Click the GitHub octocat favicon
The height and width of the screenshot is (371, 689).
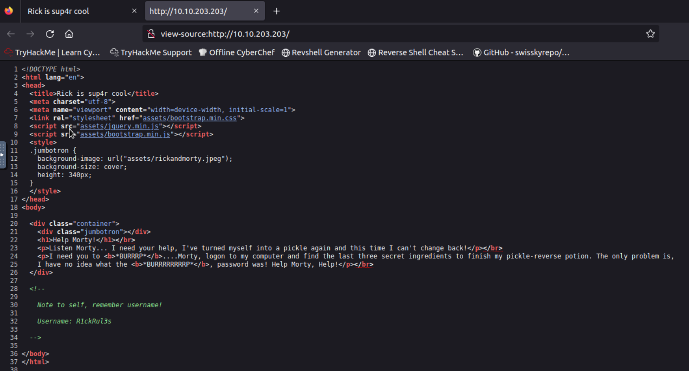point(477,52)
